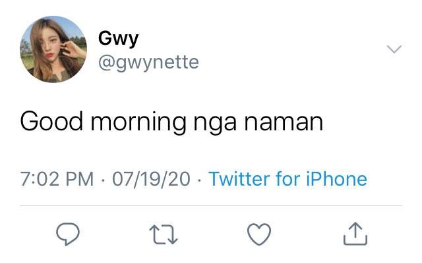Viewport: 422px width, 264px height.
Task: Visit the @gwynette handle
Action: [x=148, y=63]
